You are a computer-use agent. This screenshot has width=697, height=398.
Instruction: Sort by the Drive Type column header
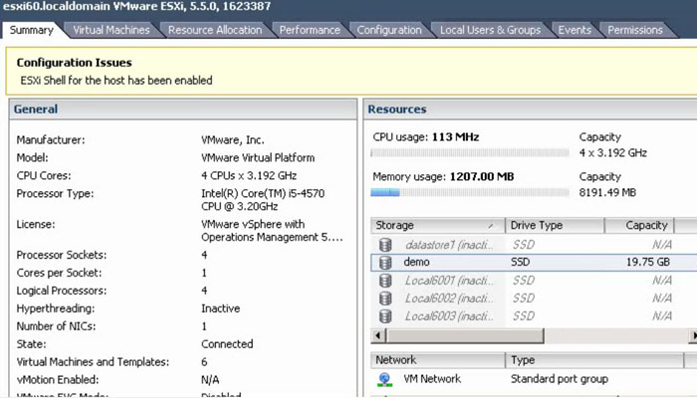tap(555, 225)
